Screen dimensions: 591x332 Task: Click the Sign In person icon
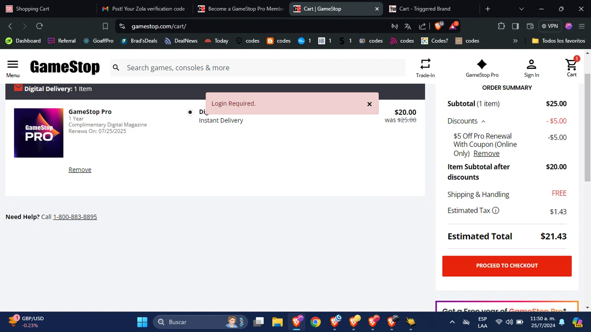[x=531, y=64]
